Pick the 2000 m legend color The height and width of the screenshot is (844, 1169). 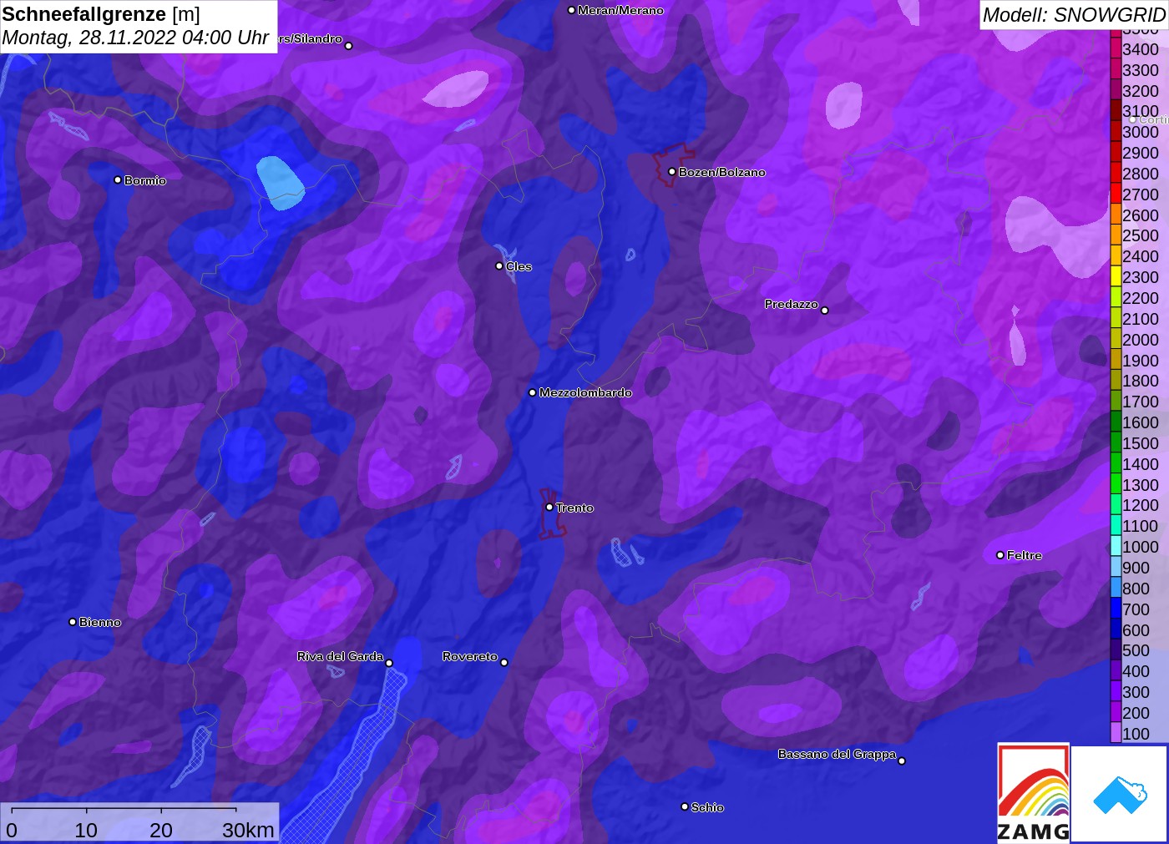coord(1116,340)
